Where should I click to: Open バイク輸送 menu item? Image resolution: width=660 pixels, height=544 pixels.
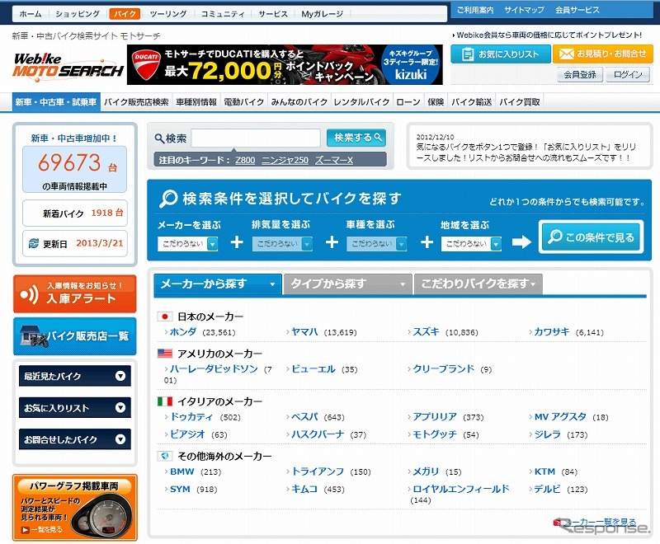tap(471, 101)
